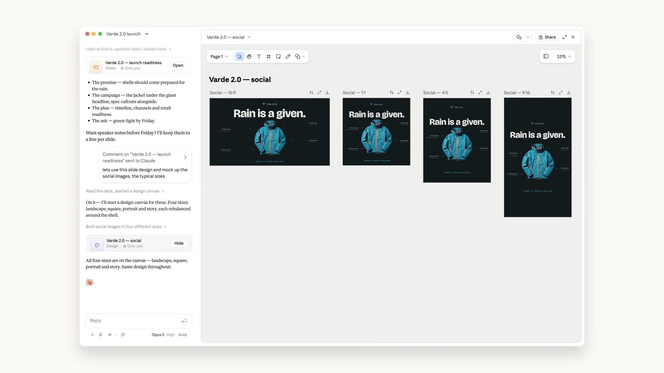
Task: Open shapes tool options arrow
Action: [x=304, y=57]
